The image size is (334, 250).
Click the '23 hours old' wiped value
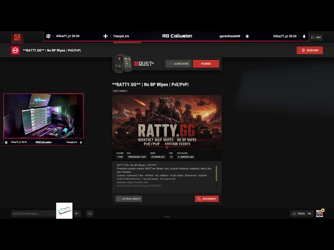click(x=158, y=157)
